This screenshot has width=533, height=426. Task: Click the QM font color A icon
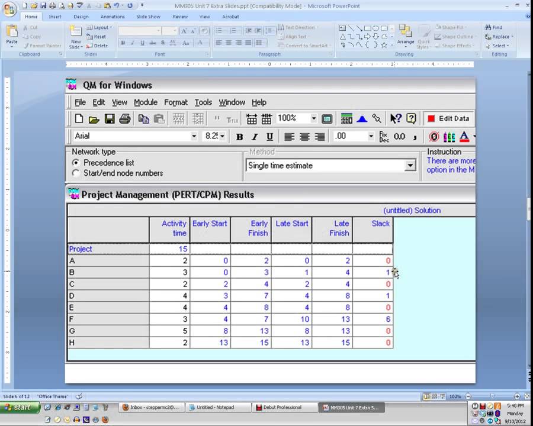point(464,137)
